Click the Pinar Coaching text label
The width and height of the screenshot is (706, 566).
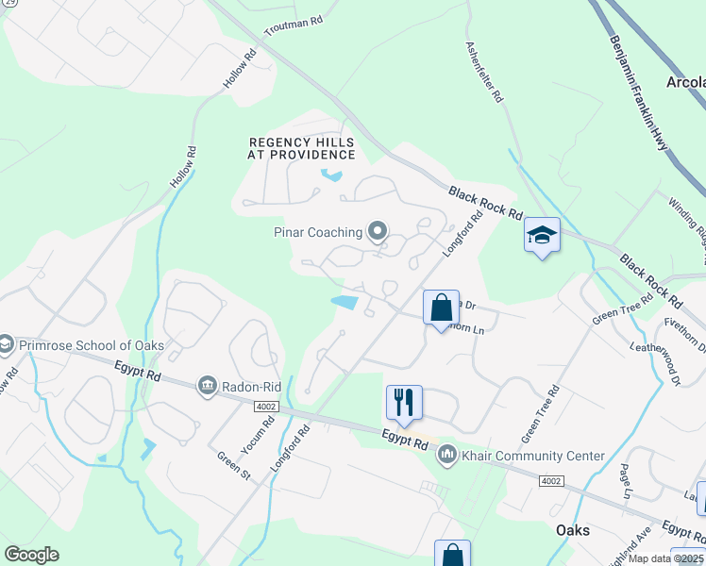point(318,232)
